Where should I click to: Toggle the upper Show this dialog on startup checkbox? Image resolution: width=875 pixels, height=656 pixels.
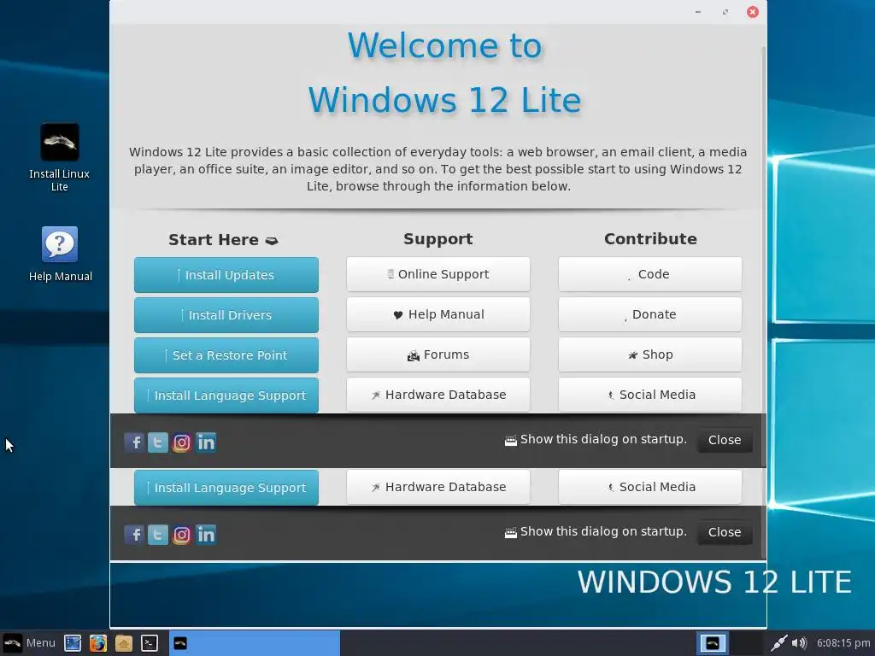511,441
